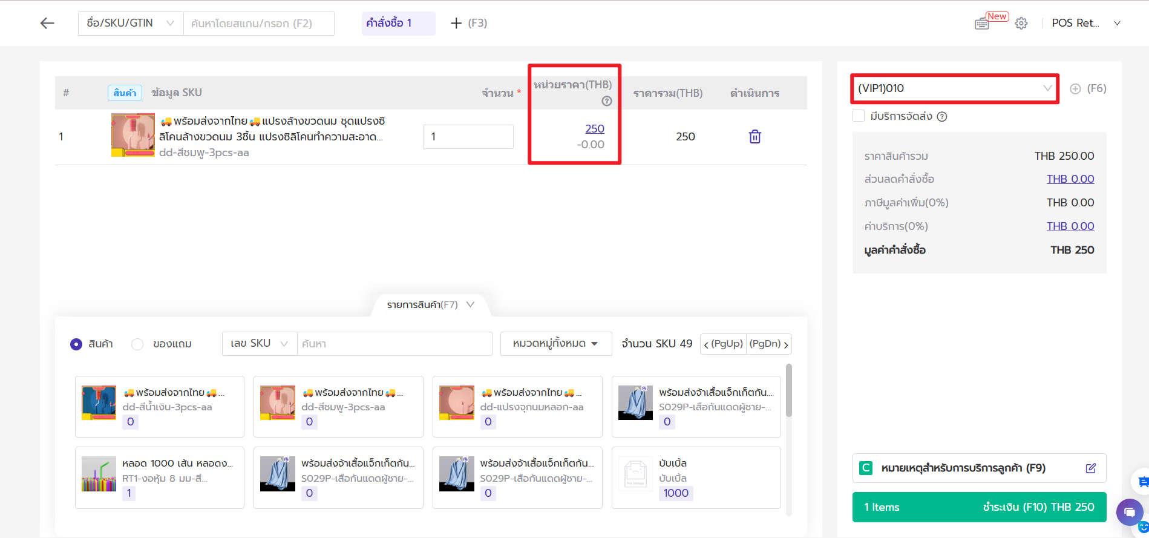1149x538 pixels.
Task: Select the ของแถม radio button
Action: (x=137, y=344)
